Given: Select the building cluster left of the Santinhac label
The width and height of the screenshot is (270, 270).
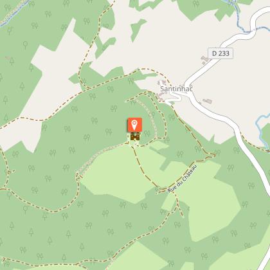Looking at the screenshot, I should click(161, 83).
